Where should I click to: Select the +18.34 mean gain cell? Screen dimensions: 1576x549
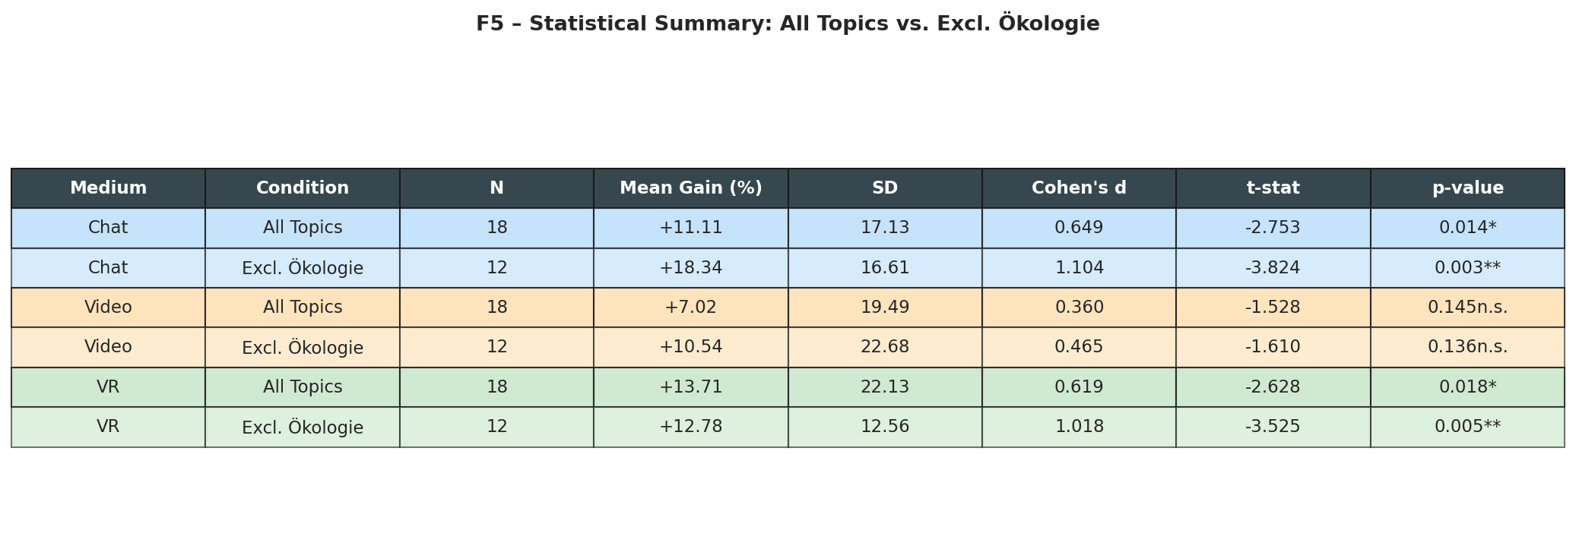pyautogui.click(x=690, y=268)
